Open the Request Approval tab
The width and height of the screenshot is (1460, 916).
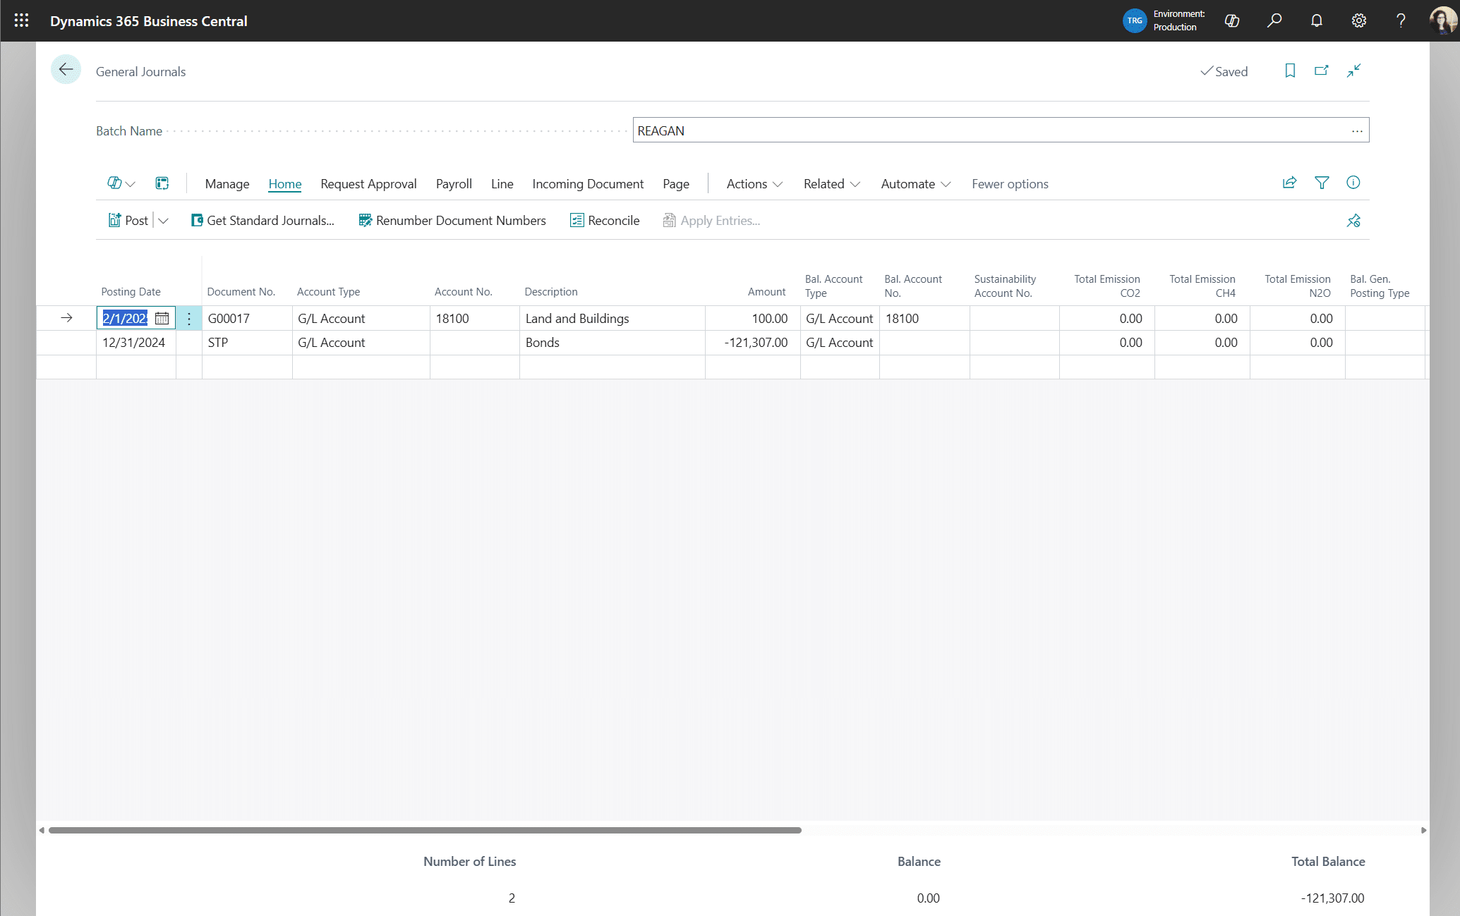(368, 184)
